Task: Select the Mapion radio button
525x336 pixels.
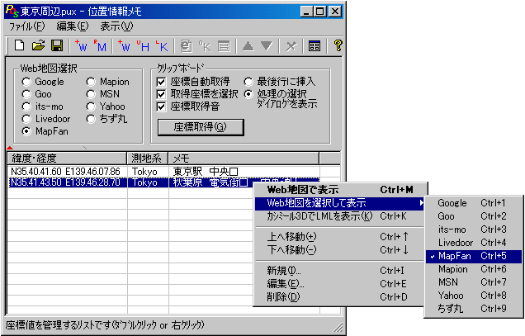Action: pyautogui.click(x=91, y=82)
